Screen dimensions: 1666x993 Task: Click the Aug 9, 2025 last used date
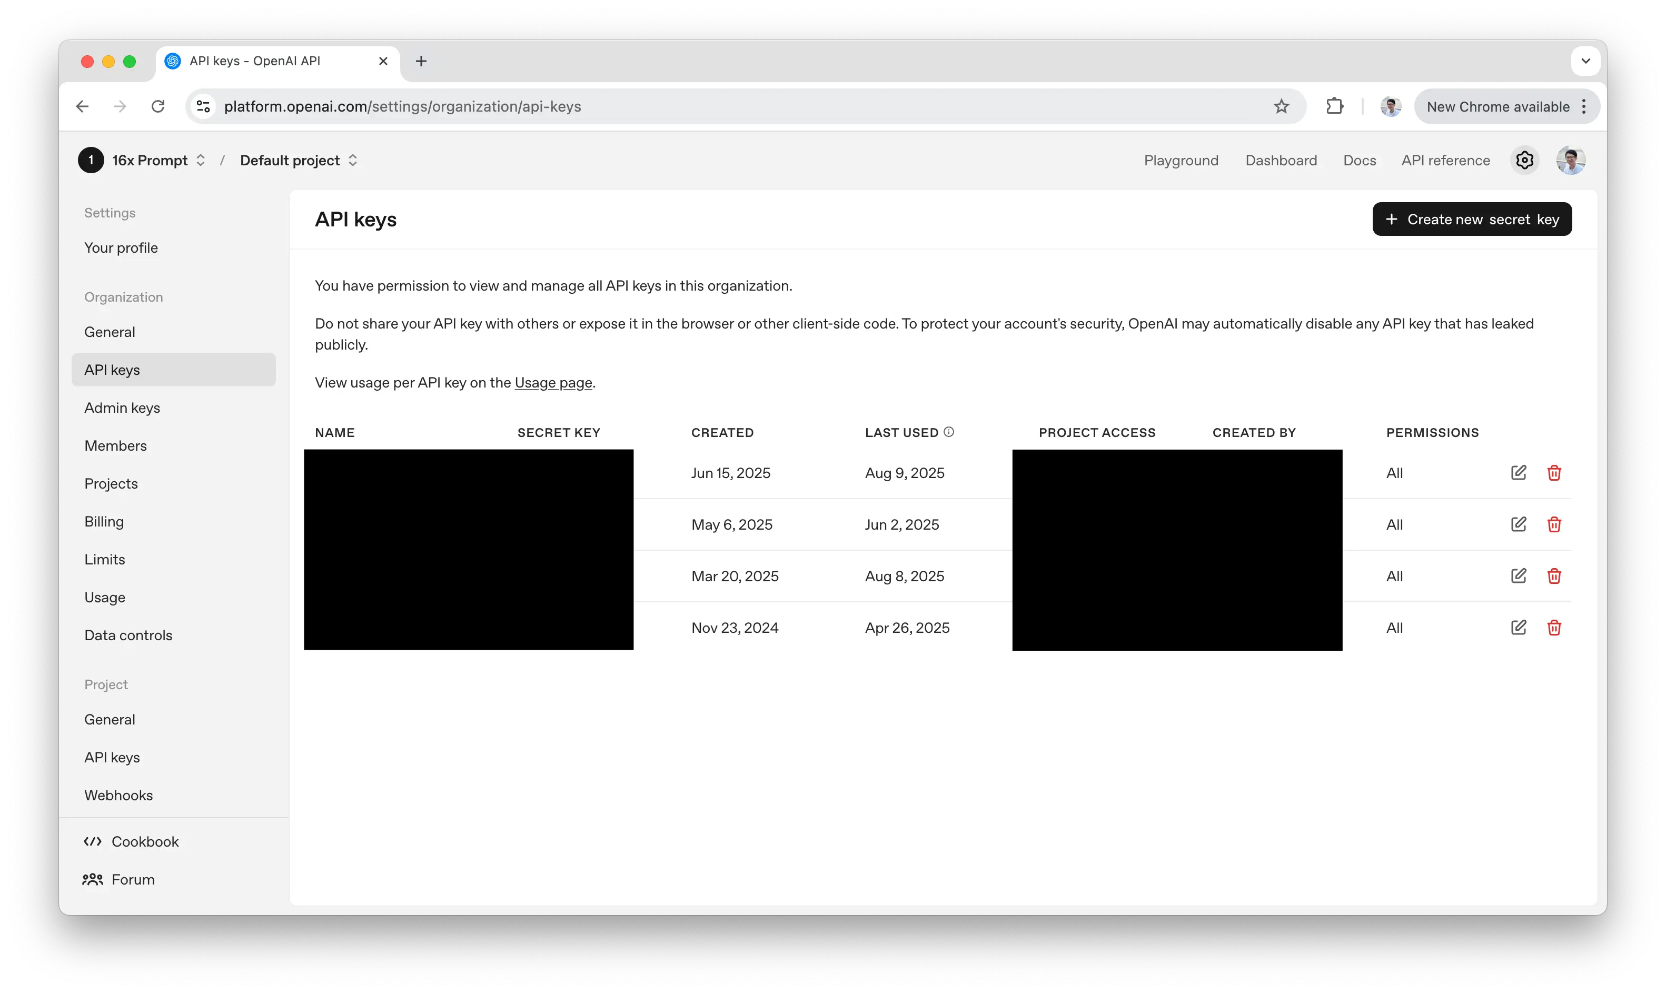(x=905, y=473)
